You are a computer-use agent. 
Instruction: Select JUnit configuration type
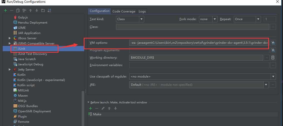pyautogui.click(x=21, y=49)
